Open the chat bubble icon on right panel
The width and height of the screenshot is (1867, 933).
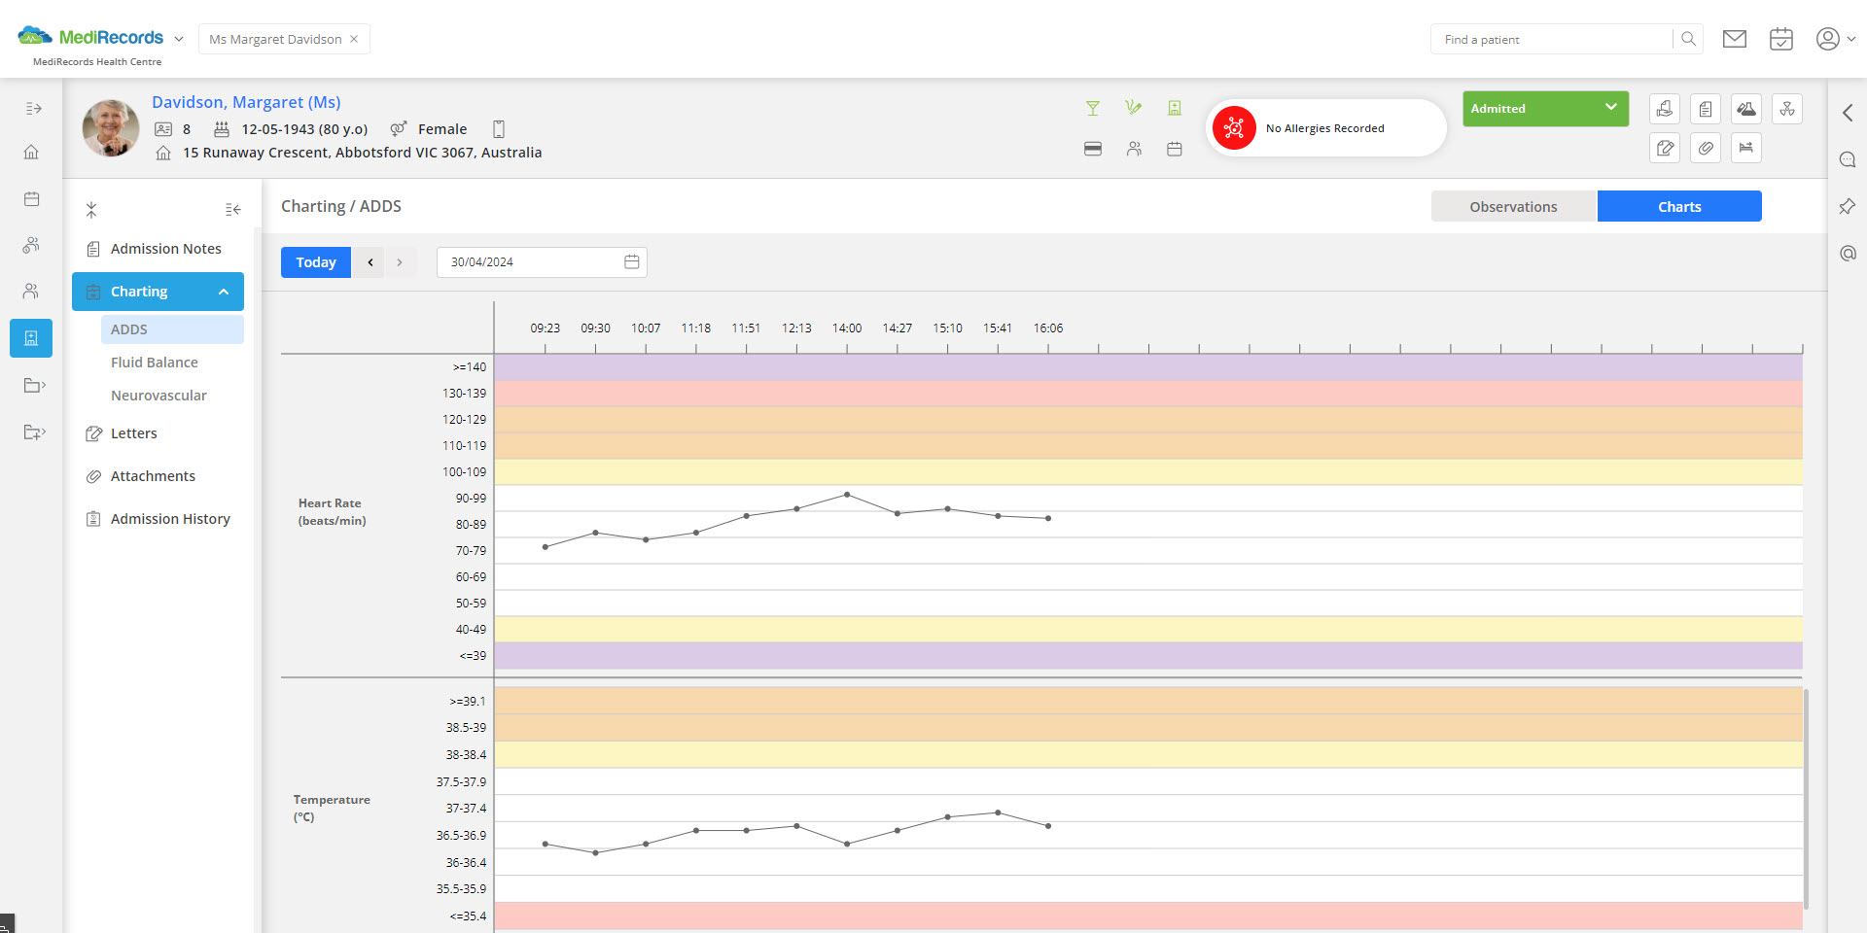(1848, 159)
